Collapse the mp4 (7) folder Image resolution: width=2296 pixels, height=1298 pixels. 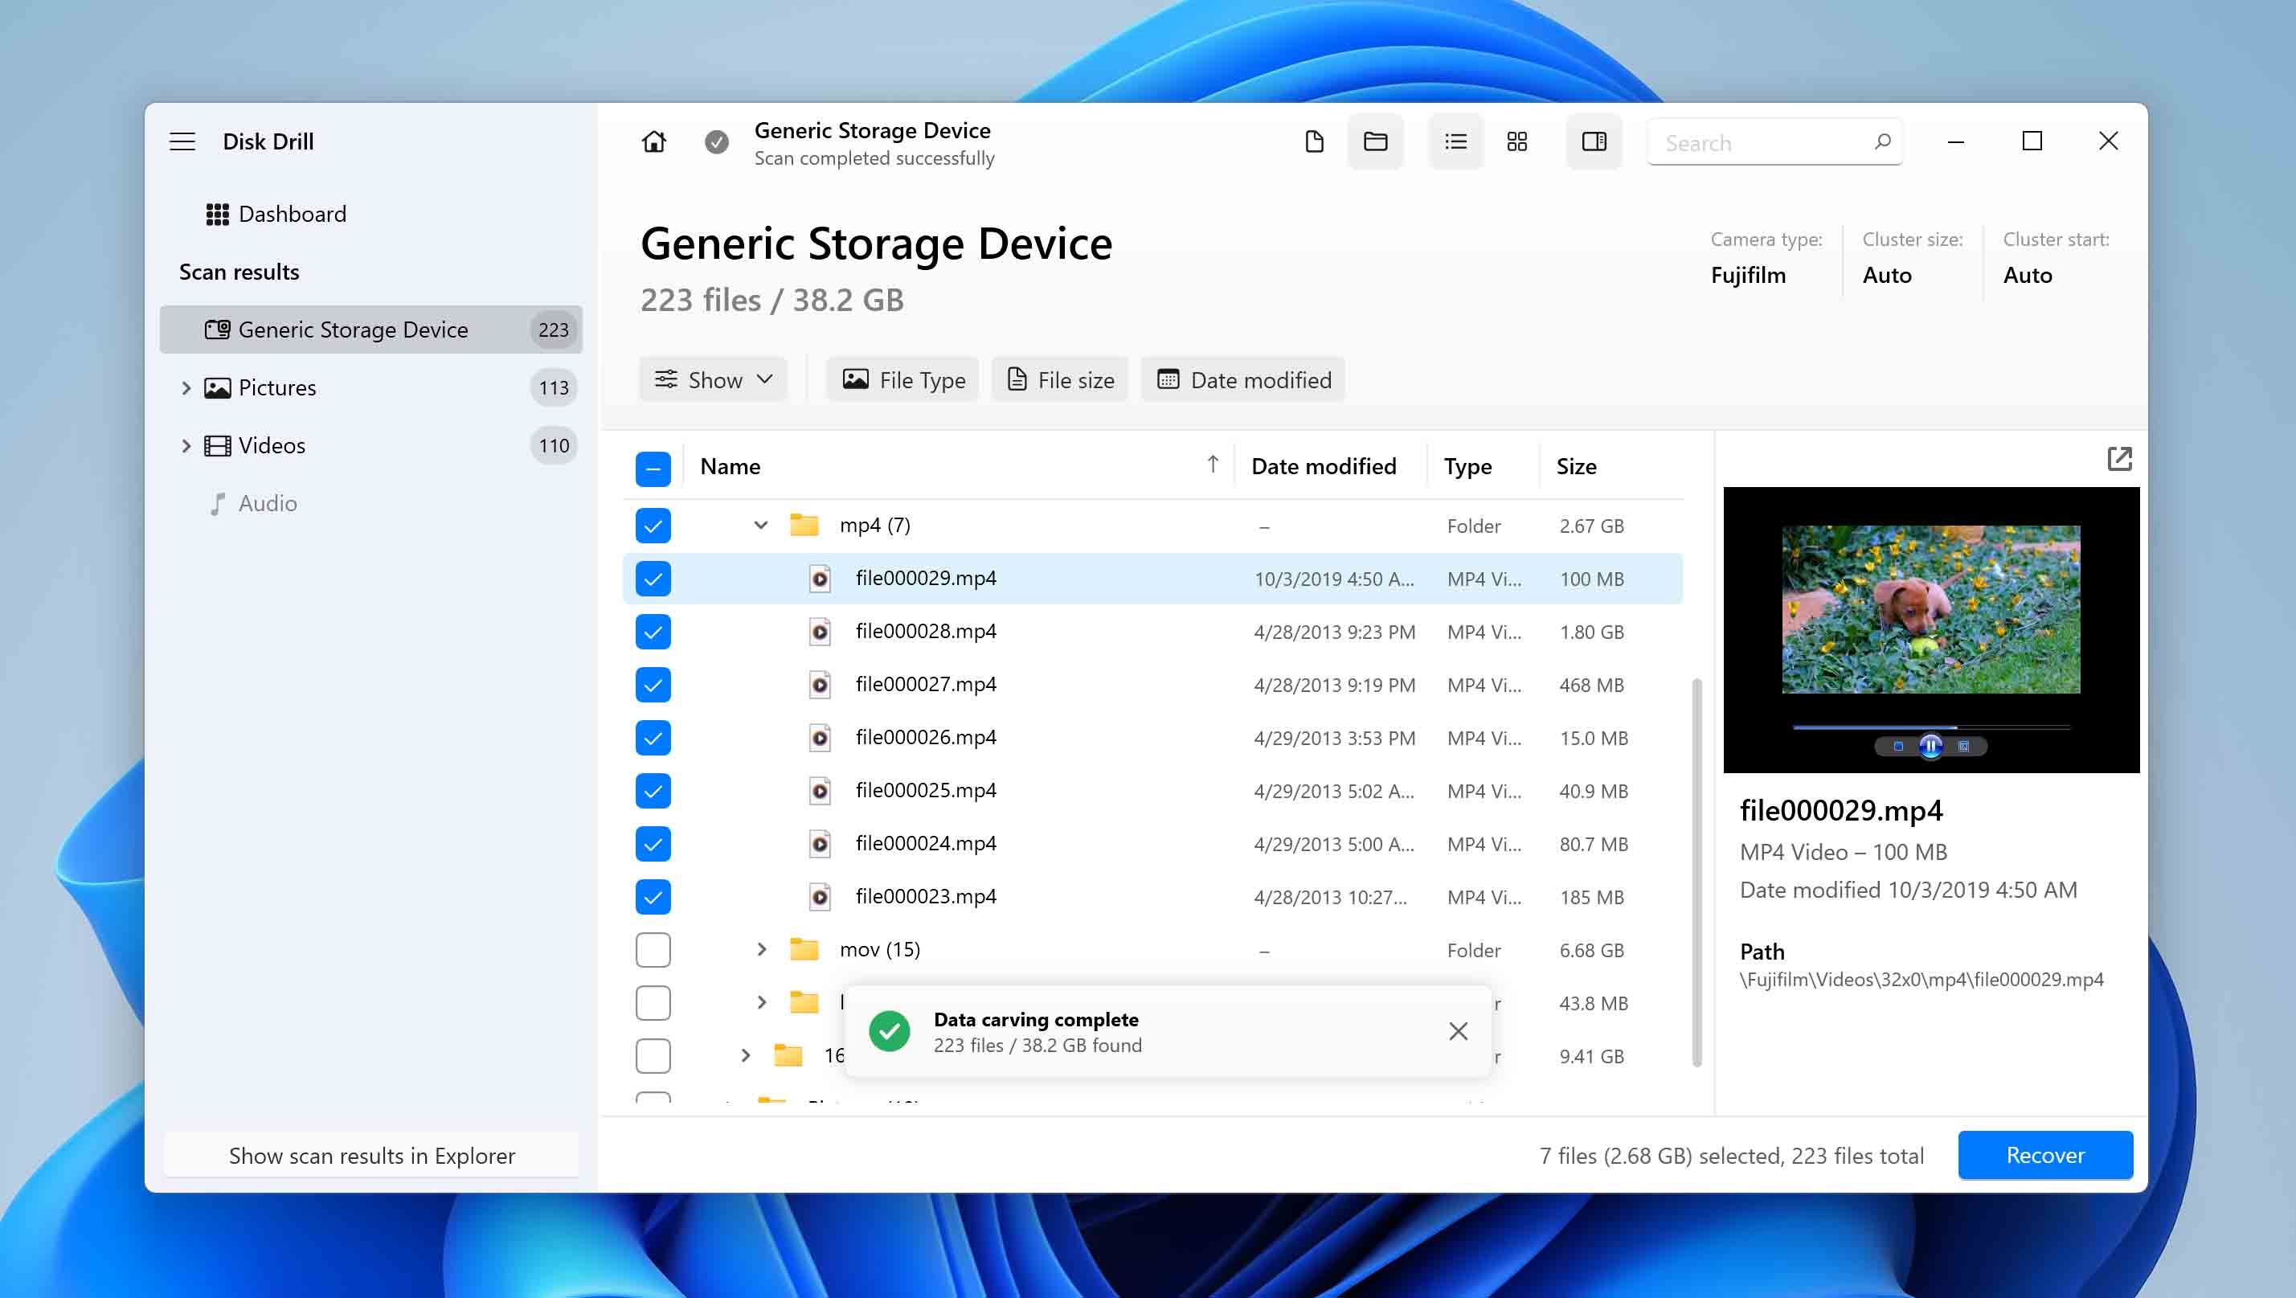click(x=760, y=525)
